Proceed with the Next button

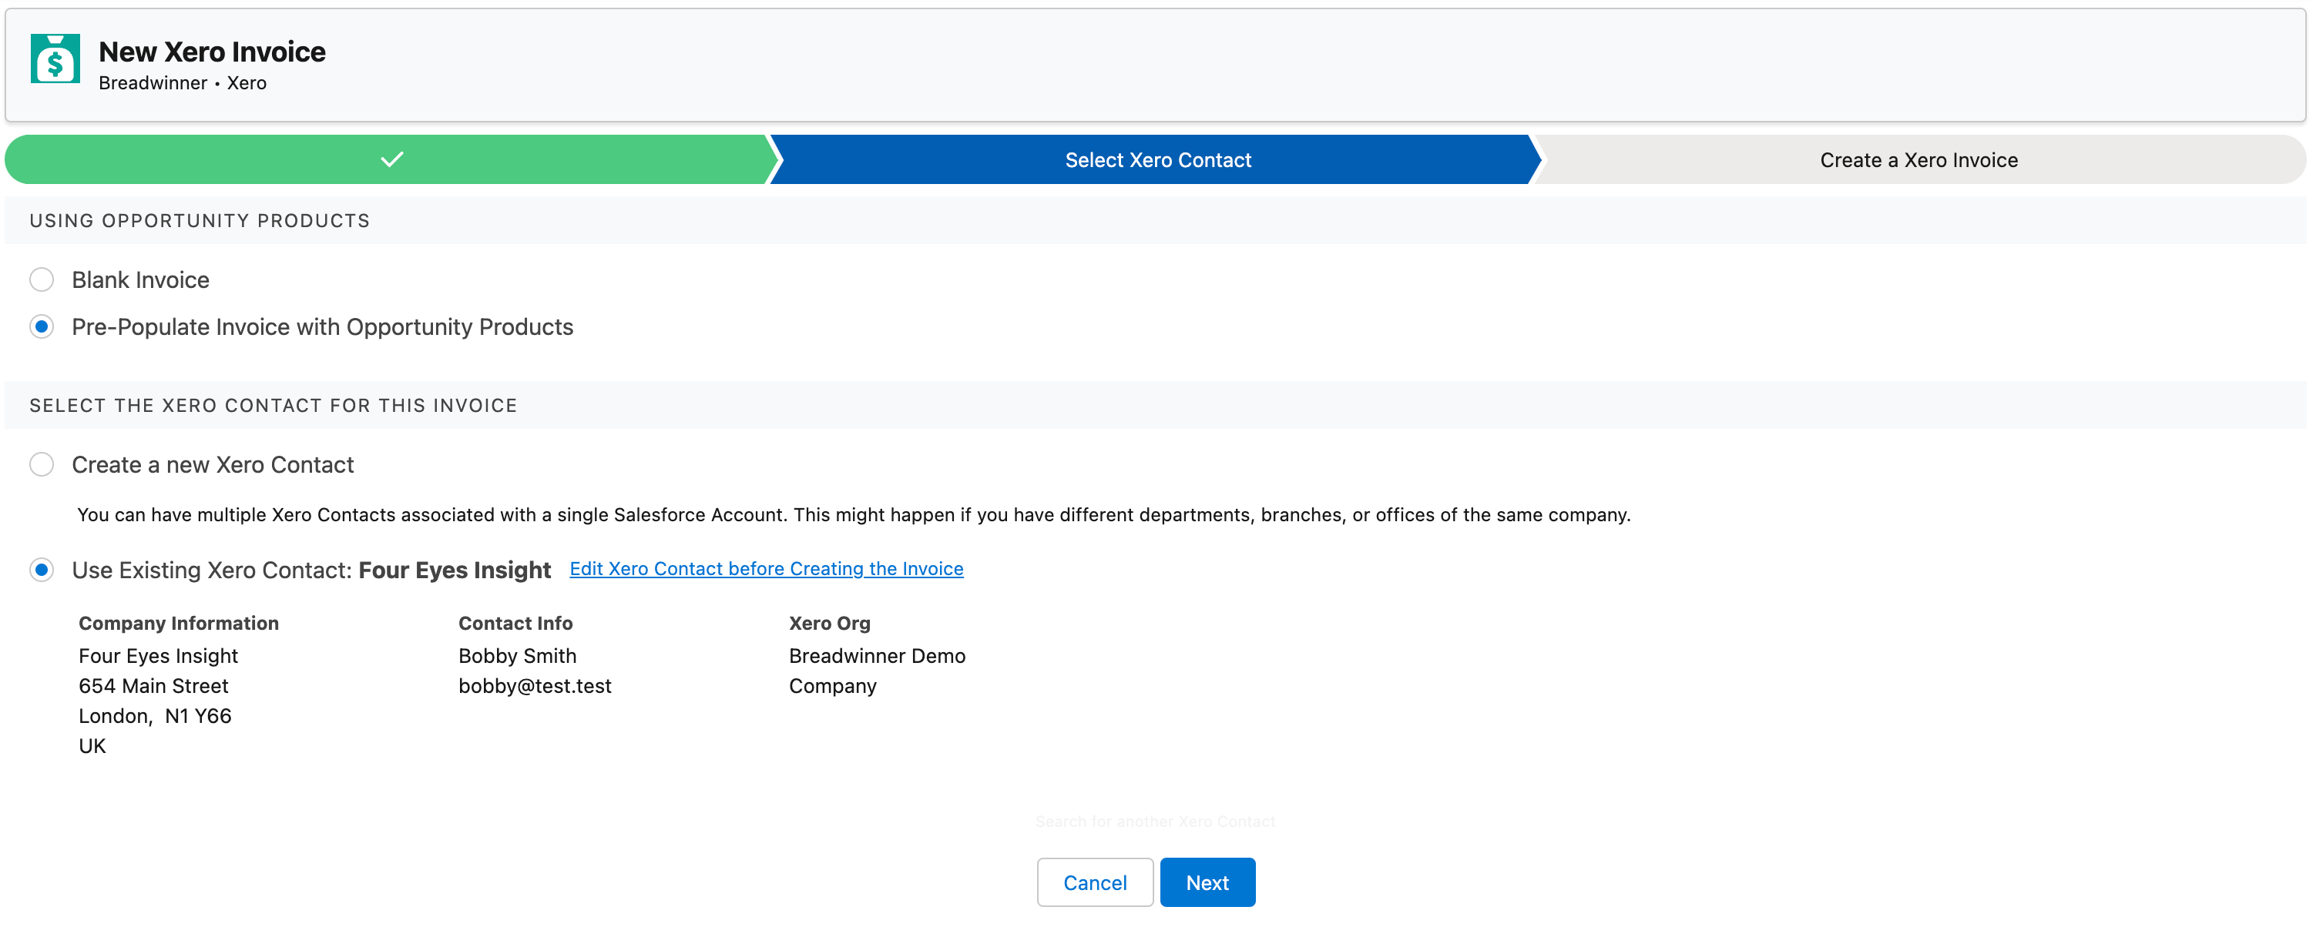[x=1207, y=882]
